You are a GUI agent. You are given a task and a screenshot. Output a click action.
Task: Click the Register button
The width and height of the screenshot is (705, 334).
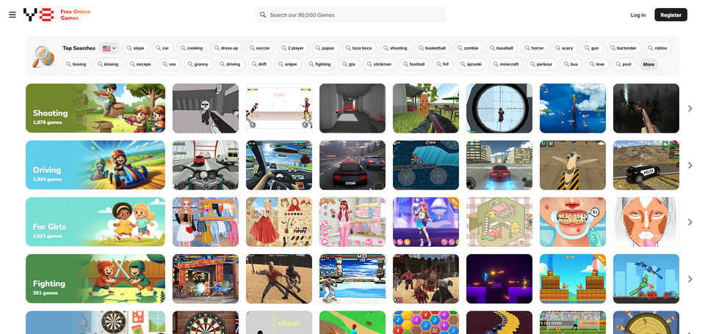[x=670, y=15]
